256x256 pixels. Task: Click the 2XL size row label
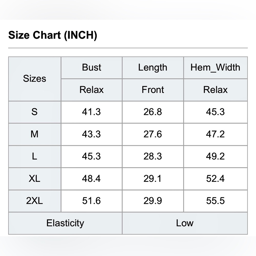(35, 201)
